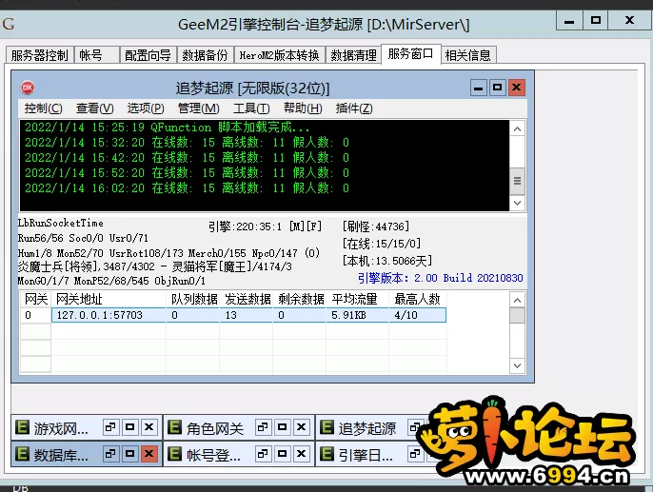
Task: Switch to the 数据清理 tab
Action: click(x=353, y=55)
